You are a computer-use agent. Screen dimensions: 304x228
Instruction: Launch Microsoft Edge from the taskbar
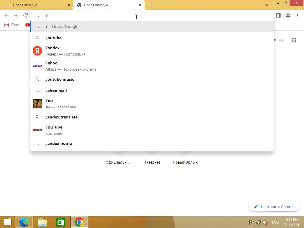coord(24,222)
